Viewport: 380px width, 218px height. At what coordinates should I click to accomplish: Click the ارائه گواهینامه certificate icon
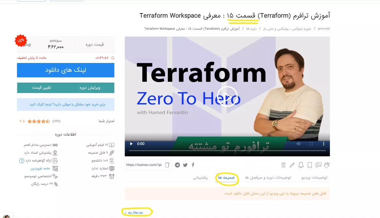[55, 161]
